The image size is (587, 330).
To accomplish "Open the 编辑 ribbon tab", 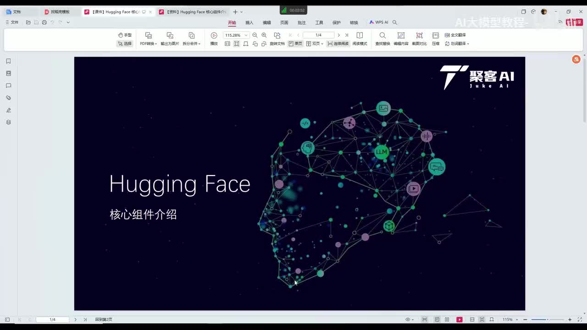I will click(267, 22).
